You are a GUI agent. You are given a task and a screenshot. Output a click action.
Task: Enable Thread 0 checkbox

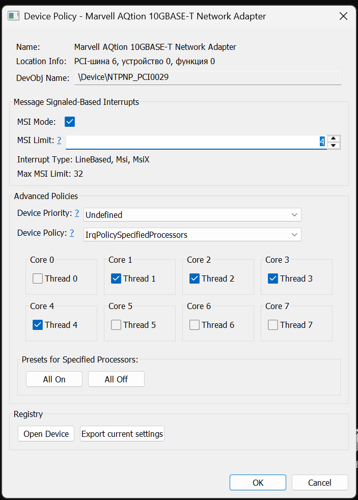click(38, 279)
